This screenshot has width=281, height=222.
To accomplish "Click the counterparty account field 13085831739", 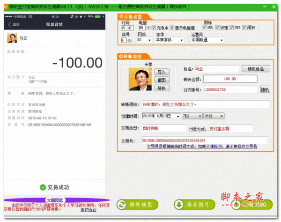I will coord(230,89).
